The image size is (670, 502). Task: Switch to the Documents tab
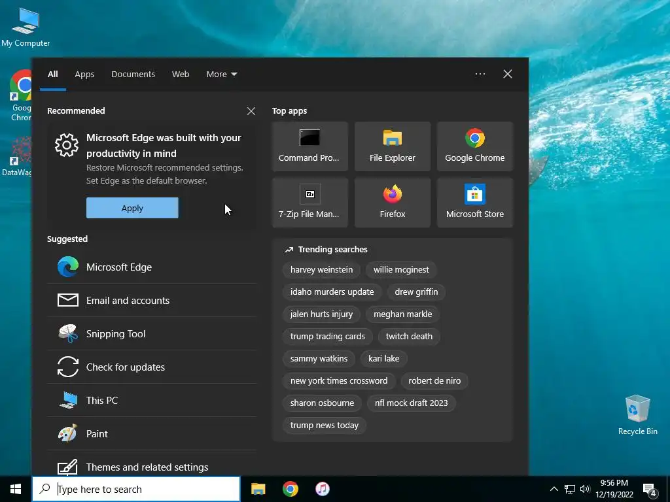(133, 75)
